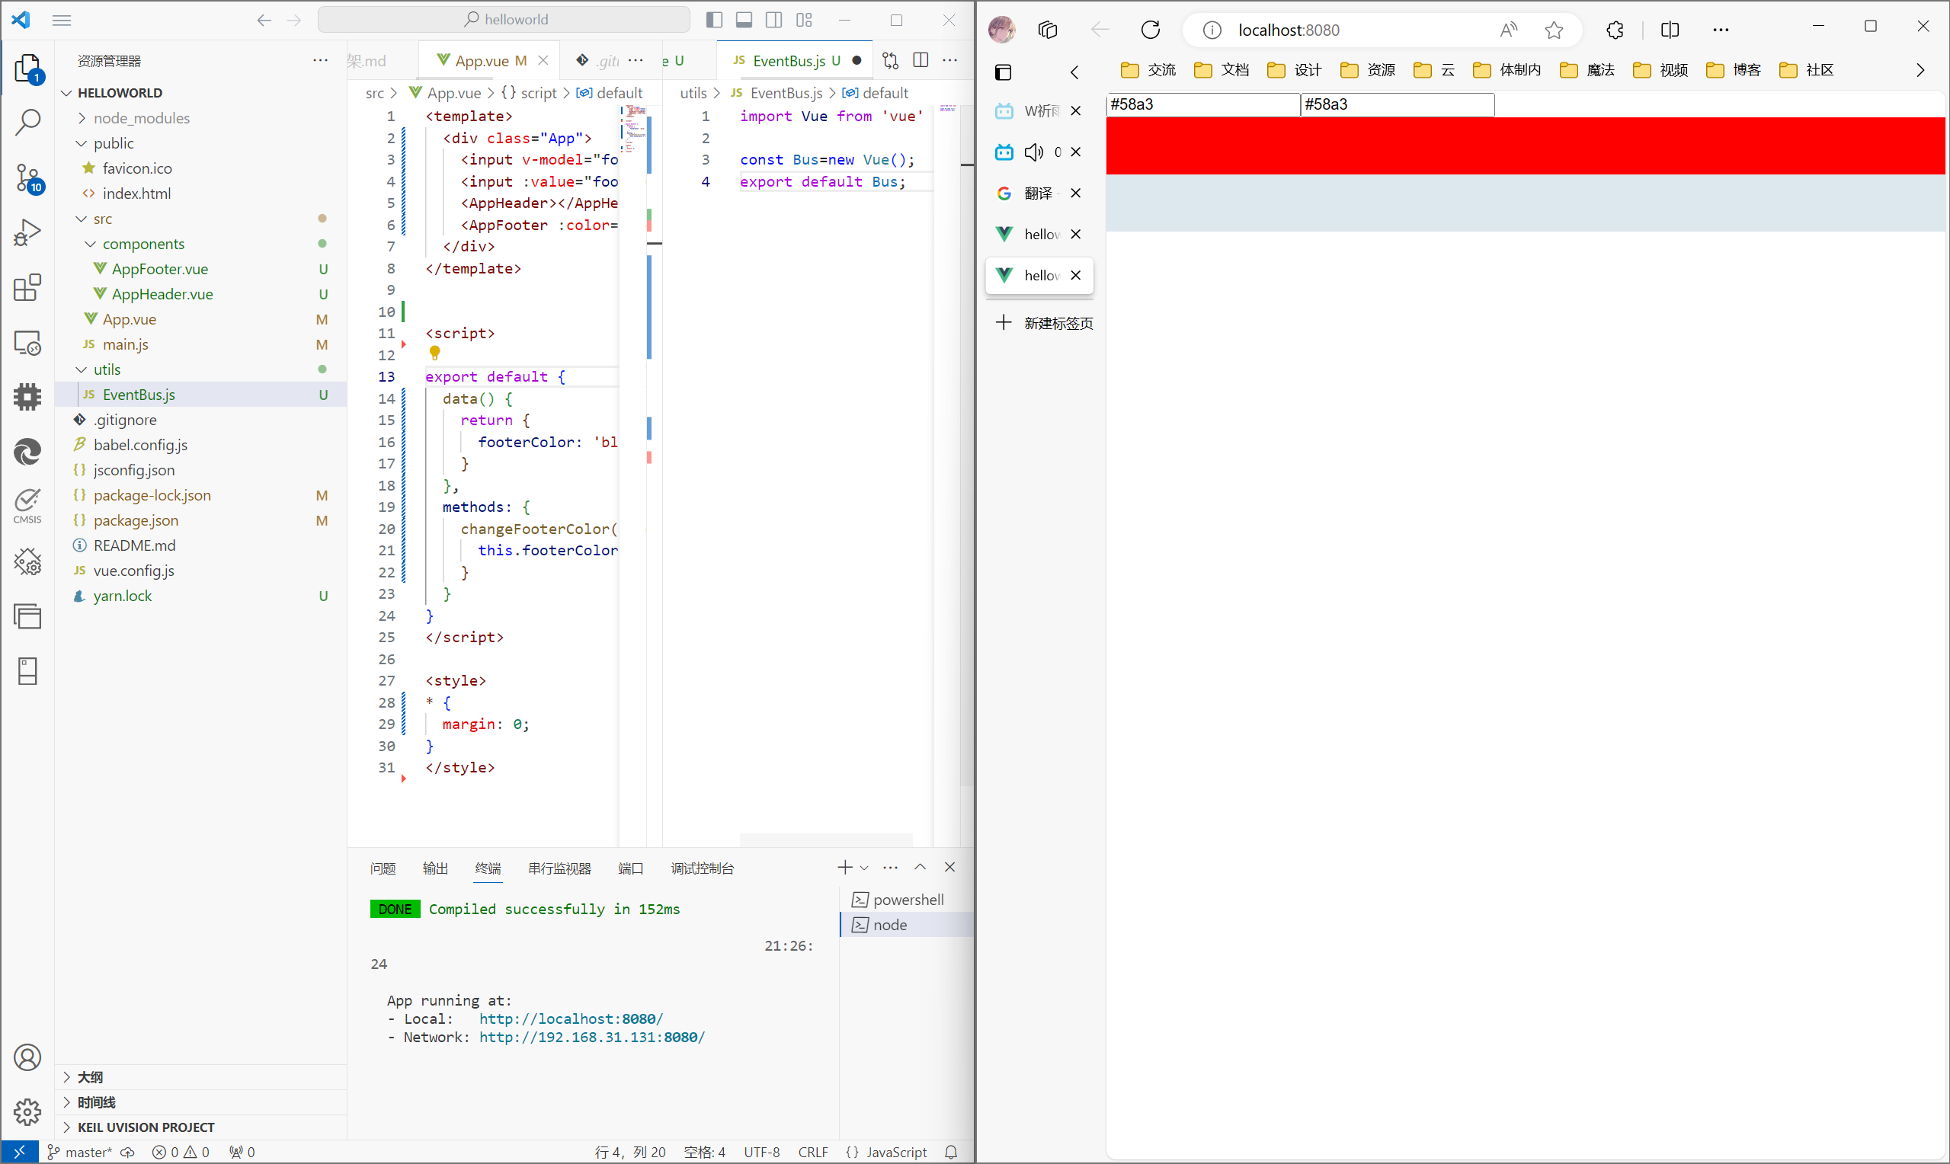This screenshot has height=1164, width=1950.
Task: Open the Edge browser tools icon in VS Code
Action: pos(27,452)
